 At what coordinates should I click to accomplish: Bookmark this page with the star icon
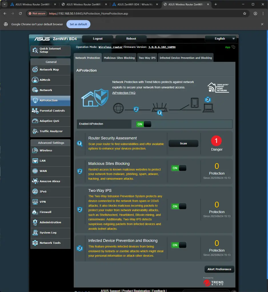click(245, 13)
